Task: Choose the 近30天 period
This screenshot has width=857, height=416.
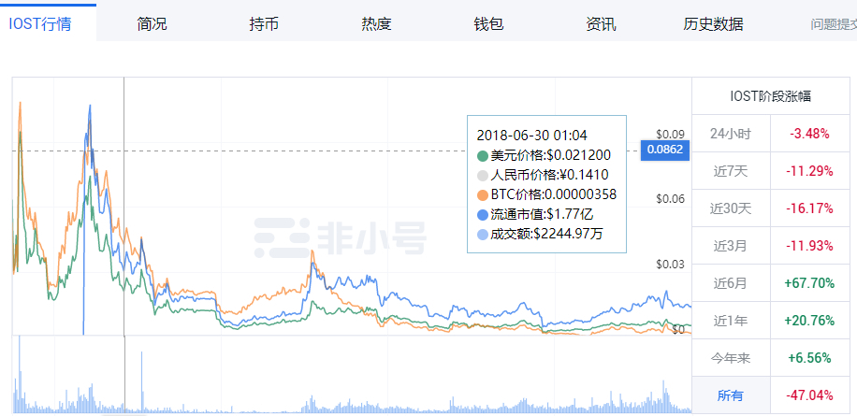Action: tap(731, 208)
